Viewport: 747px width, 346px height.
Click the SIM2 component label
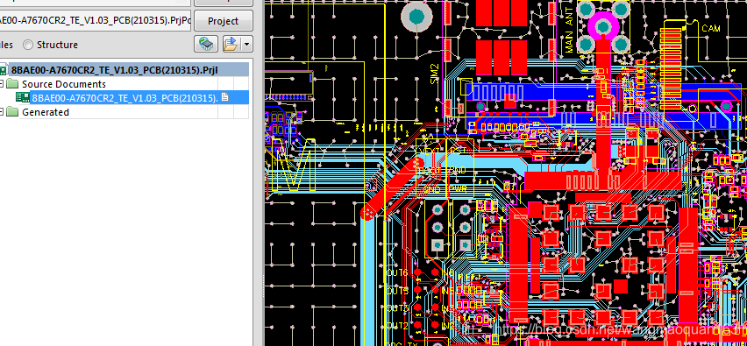pyautogui.click(x=434, y=74)
